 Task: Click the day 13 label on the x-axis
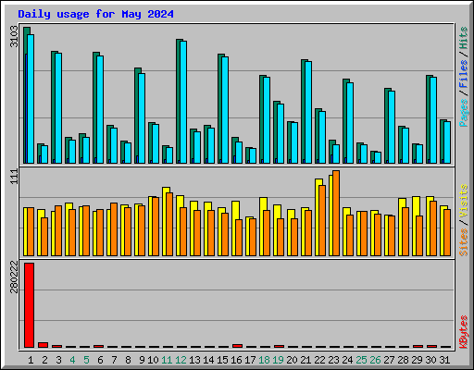pos(194,360)
